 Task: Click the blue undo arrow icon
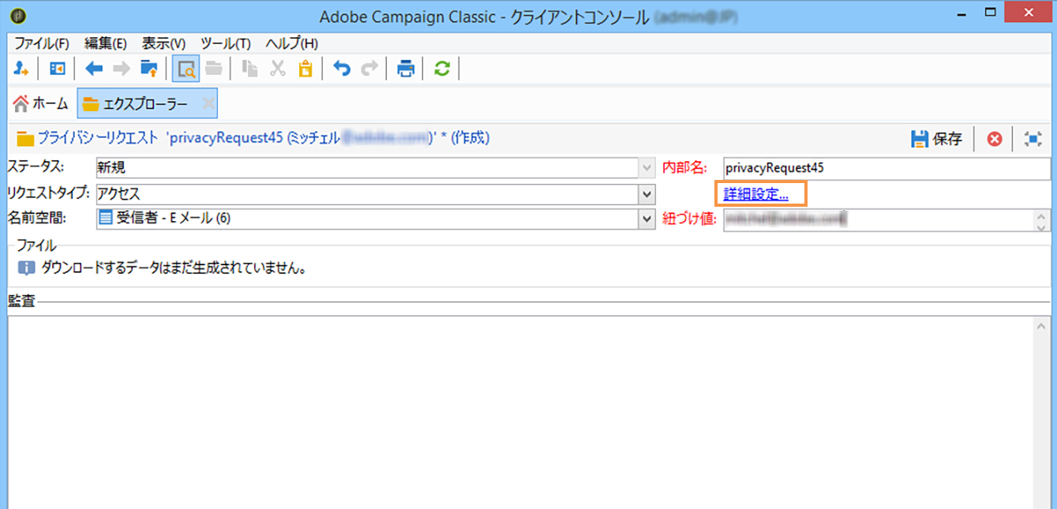(x=342, y=69)
